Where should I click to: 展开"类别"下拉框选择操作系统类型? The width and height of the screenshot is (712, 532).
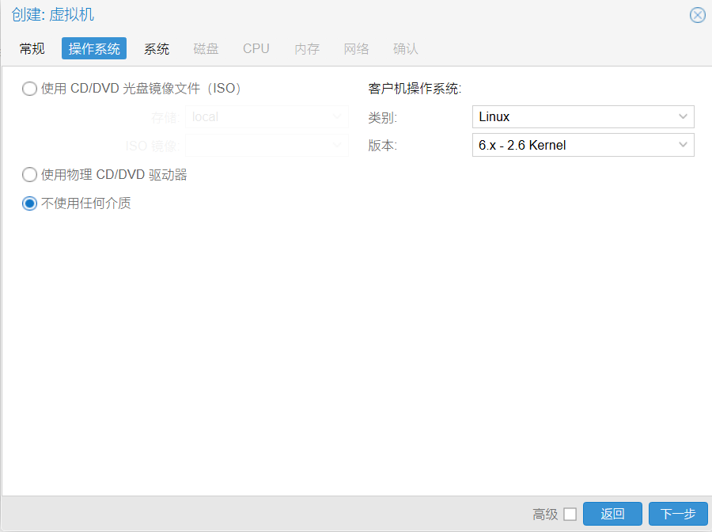pyautogui.click(x=583, y=116)
